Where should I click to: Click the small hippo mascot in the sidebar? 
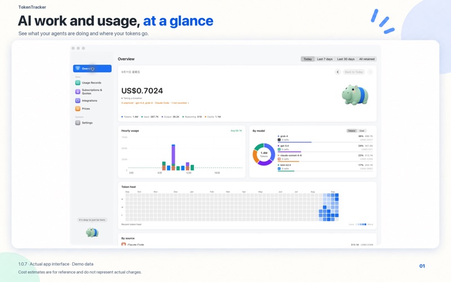pyautogui.click(x=92, y=232)
